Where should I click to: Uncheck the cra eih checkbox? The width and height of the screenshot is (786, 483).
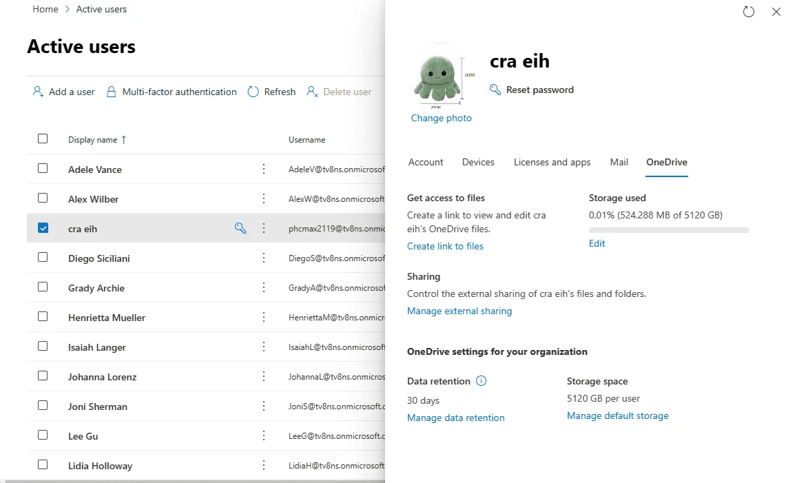point(43,227)
